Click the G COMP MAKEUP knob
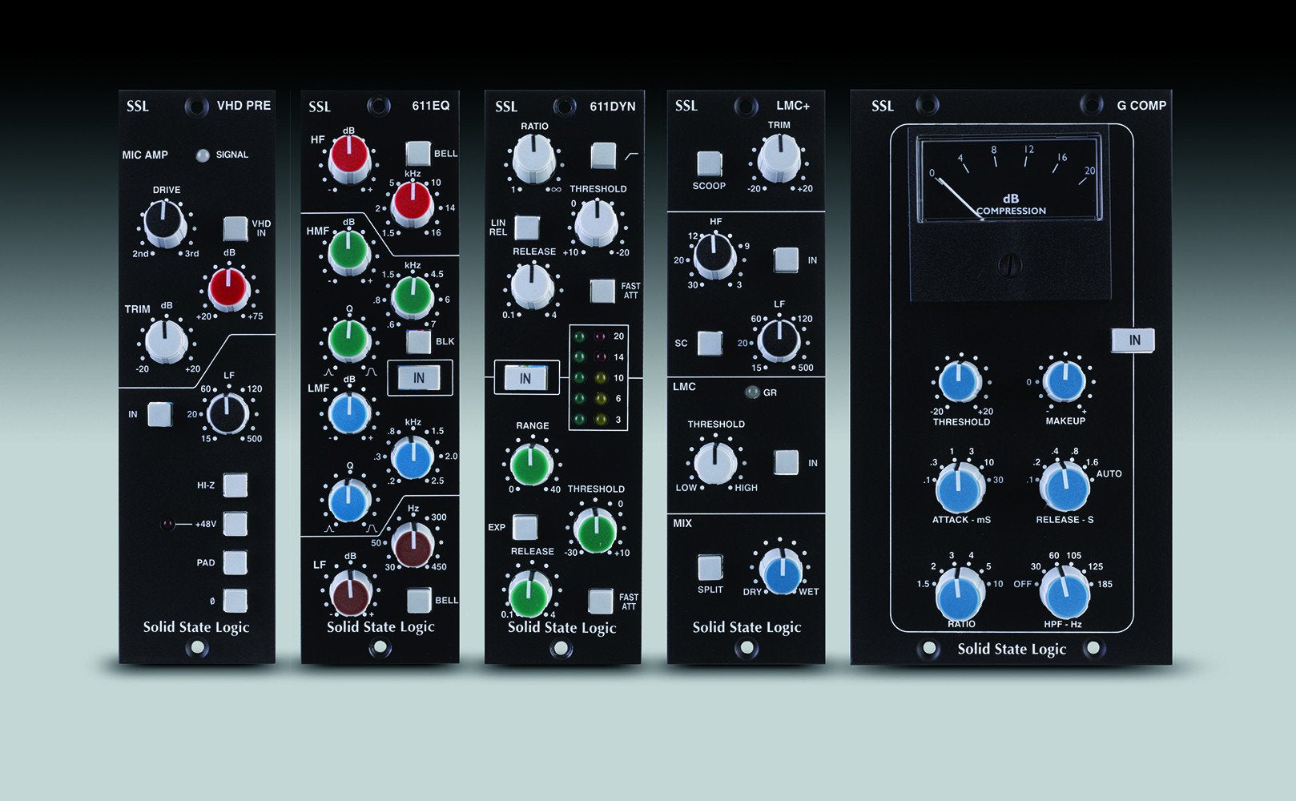The image size is (1296, 801). (x=1065, y=381)
